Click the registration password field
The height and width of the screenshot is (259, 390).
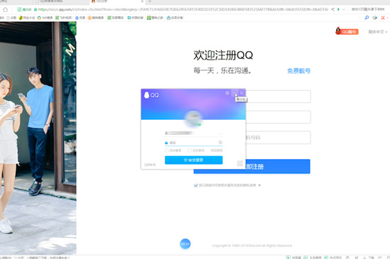click(x=278, y=117)
